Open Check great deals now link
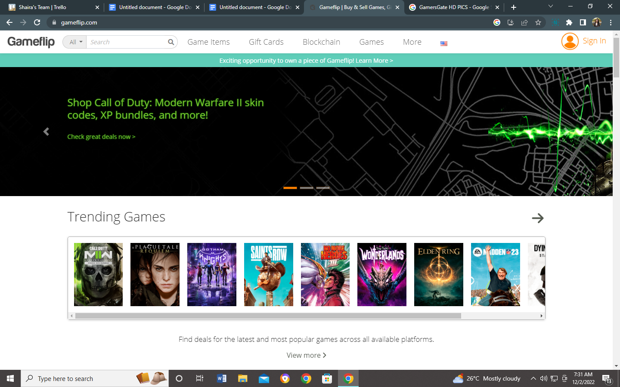Viewport: 620px width, 387px height. click(101, 137)
